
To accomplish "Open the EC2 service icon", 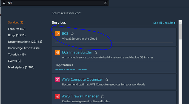I will pos(58,34).
